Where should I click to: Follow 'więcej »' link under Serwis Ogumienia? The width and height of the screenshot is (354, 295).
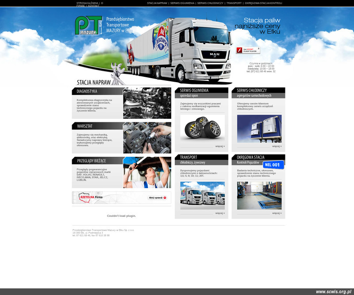pyautogui.click(x=220, y=146)
